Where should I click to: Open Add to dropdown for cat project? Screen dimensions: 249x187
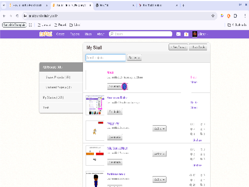click(159, 129)
